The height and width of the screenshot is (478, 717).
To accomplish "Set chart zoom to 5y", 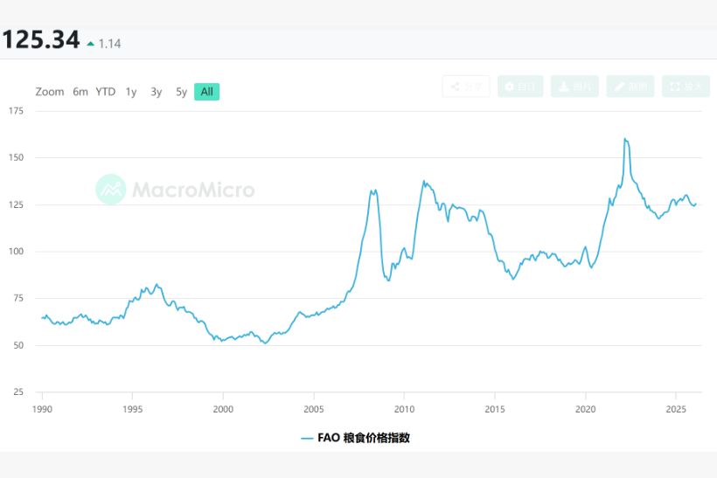I will click(x=181, y=92).
